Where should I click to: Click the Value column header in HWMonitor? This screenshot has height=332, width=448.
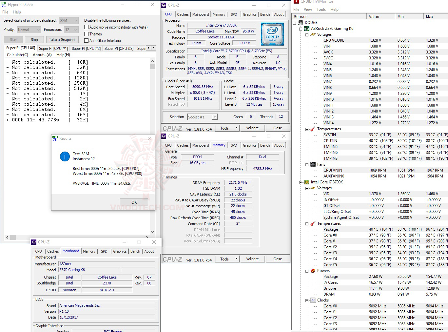pyautogui.click(x=381, y=17)
